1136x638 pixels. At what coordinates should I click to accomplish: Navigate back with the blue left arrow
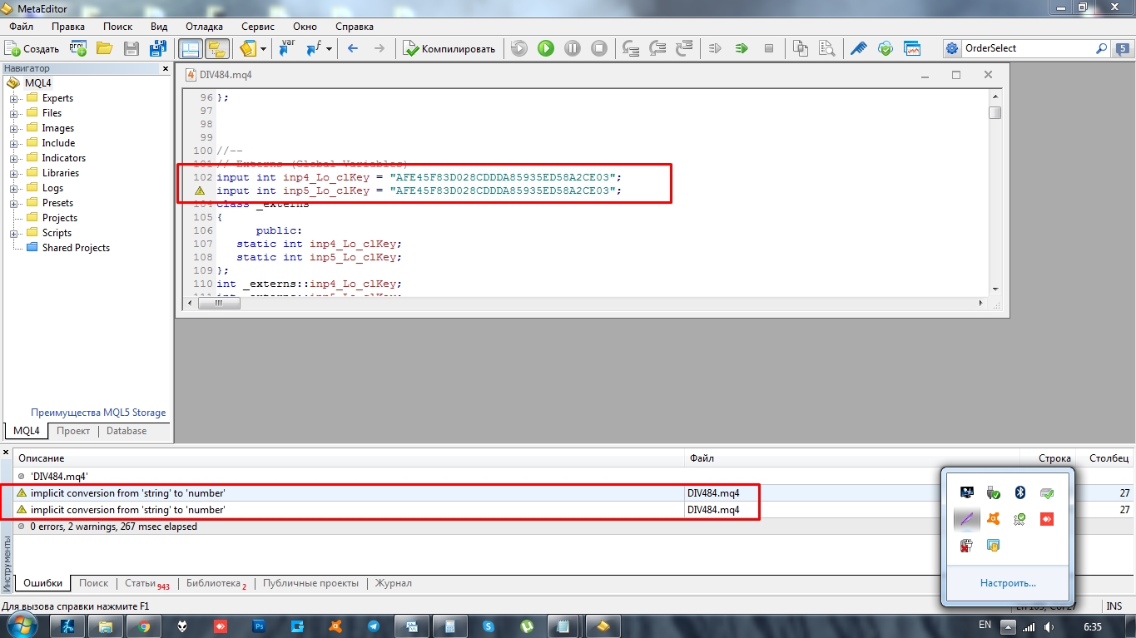tap(353, 48)
